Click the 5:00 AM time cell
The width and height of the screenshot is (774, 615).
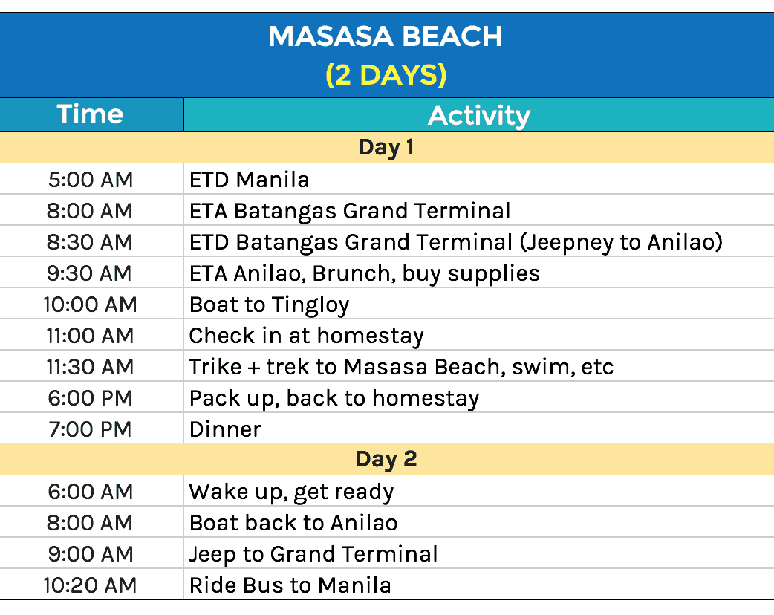90,180
